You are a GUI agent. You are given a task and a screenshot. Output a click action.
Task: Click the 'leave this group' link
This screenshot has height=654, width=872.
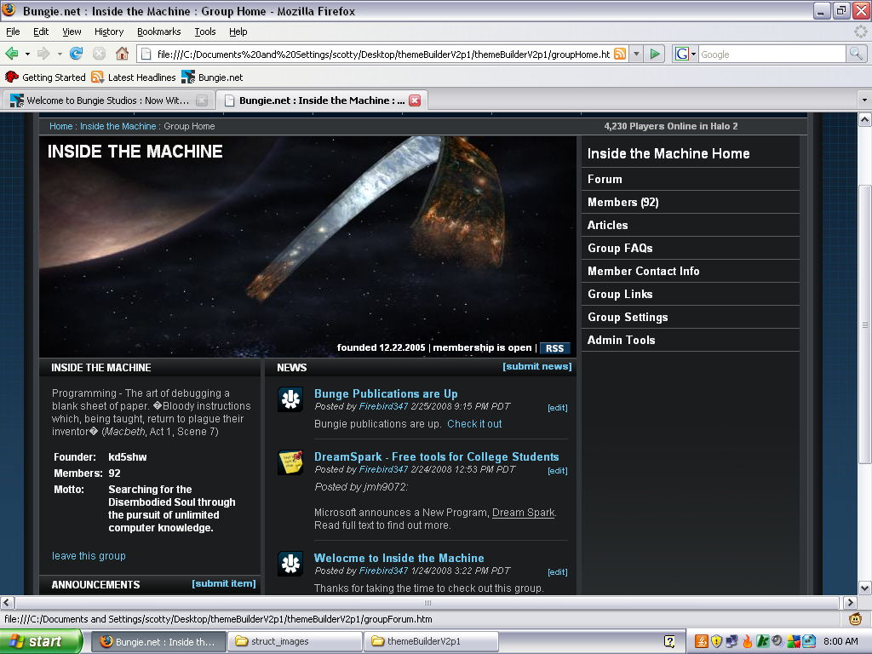tap(89, 556)
